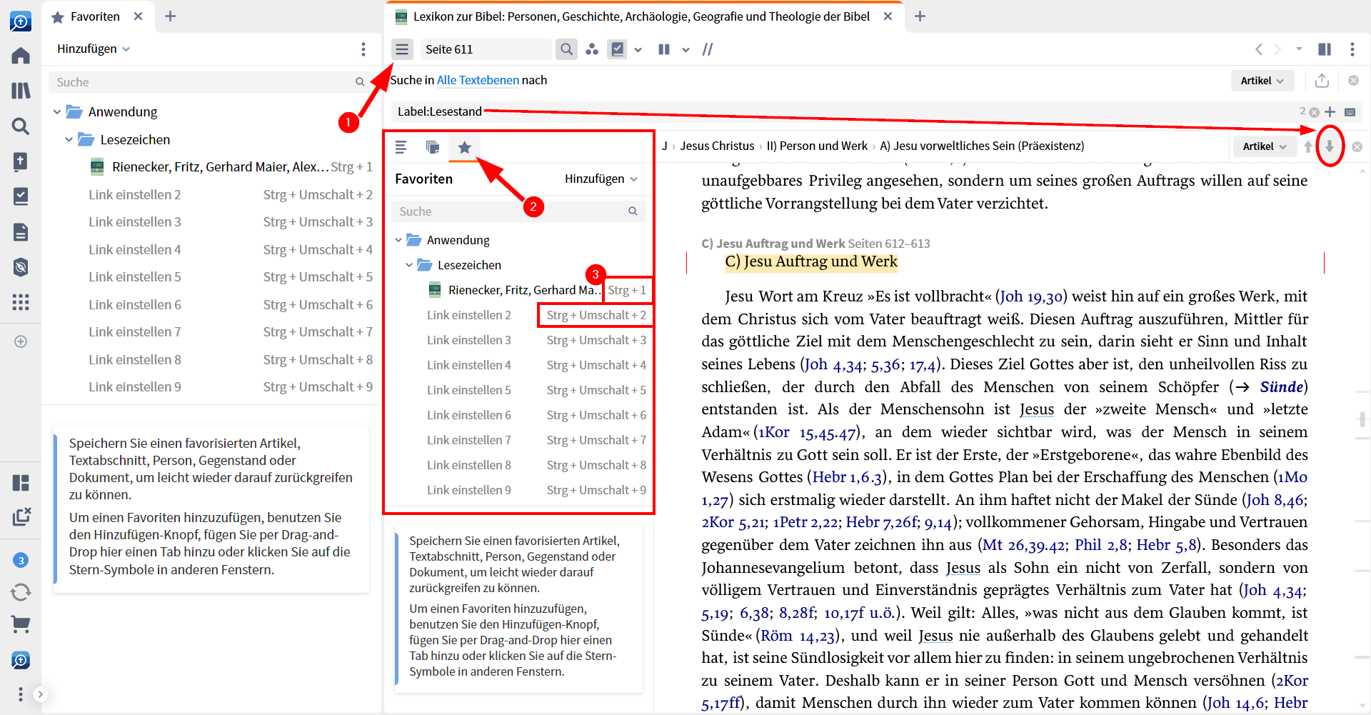Screen dimensions: 1371x715
Task: Click the Jesus Christus breadcrumb
Action: [x=717, y=146]
